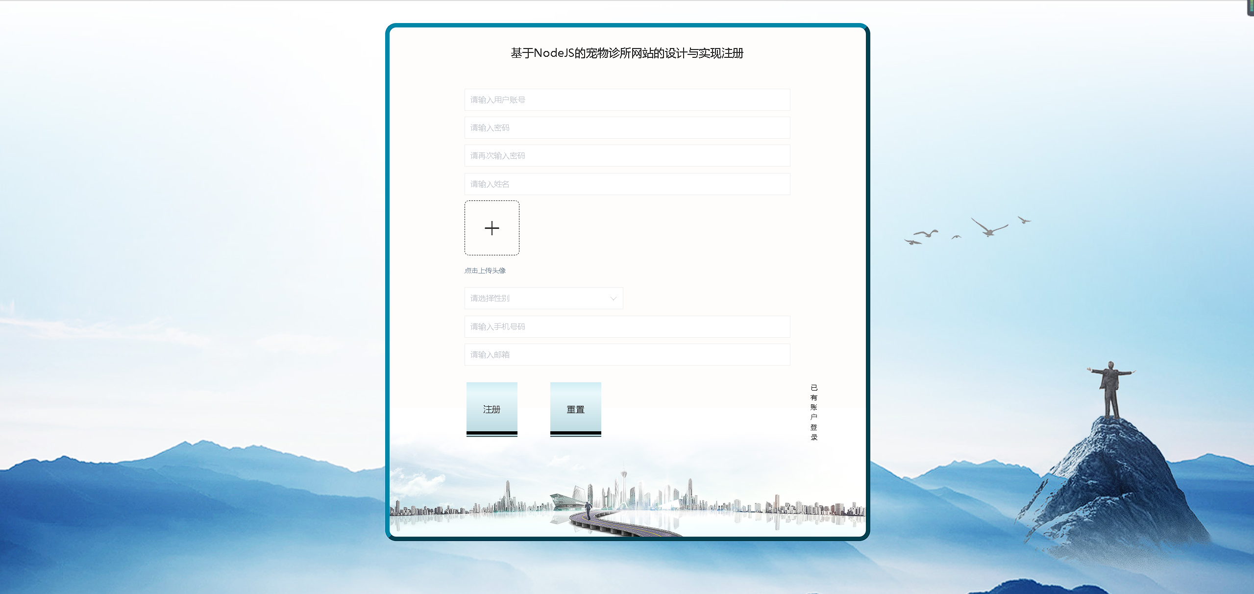Viewport: 1254px width, 594px height.
Task: Click the 点击上传头像 caption text
Action: tap(485, 271)
